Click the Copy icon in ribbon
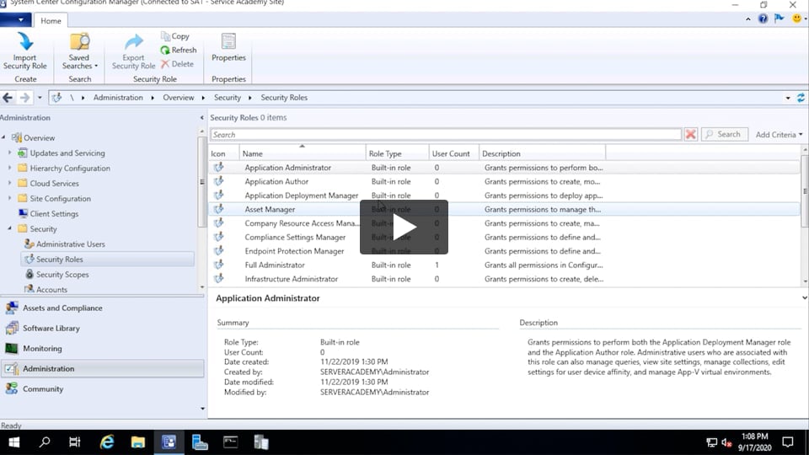809x455 pixels. point(166,37)
